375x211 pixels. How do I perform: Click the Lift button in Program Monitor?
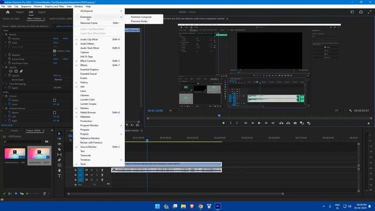click(281, 123)
